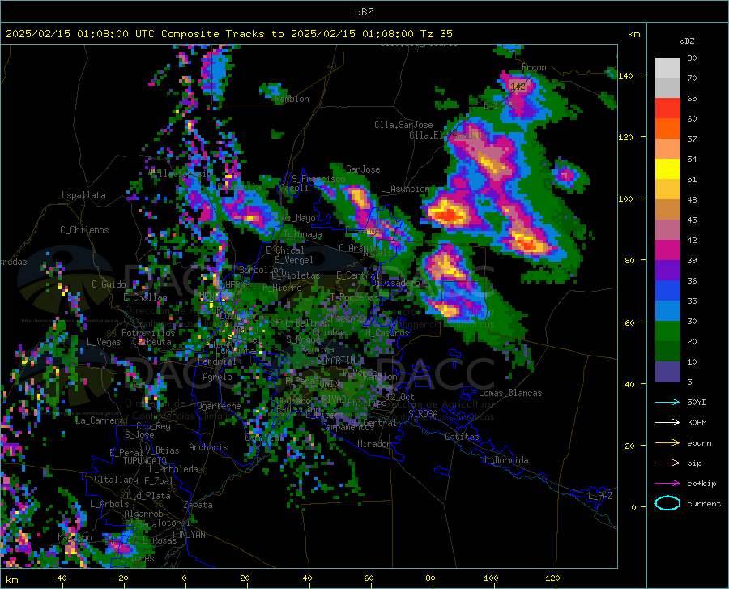729x589 pixels.
Task: Select the dark green 10–20 dBZ swatch
Action: pos(667,351)
